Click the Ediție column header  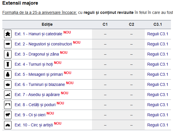coord(47,24)
